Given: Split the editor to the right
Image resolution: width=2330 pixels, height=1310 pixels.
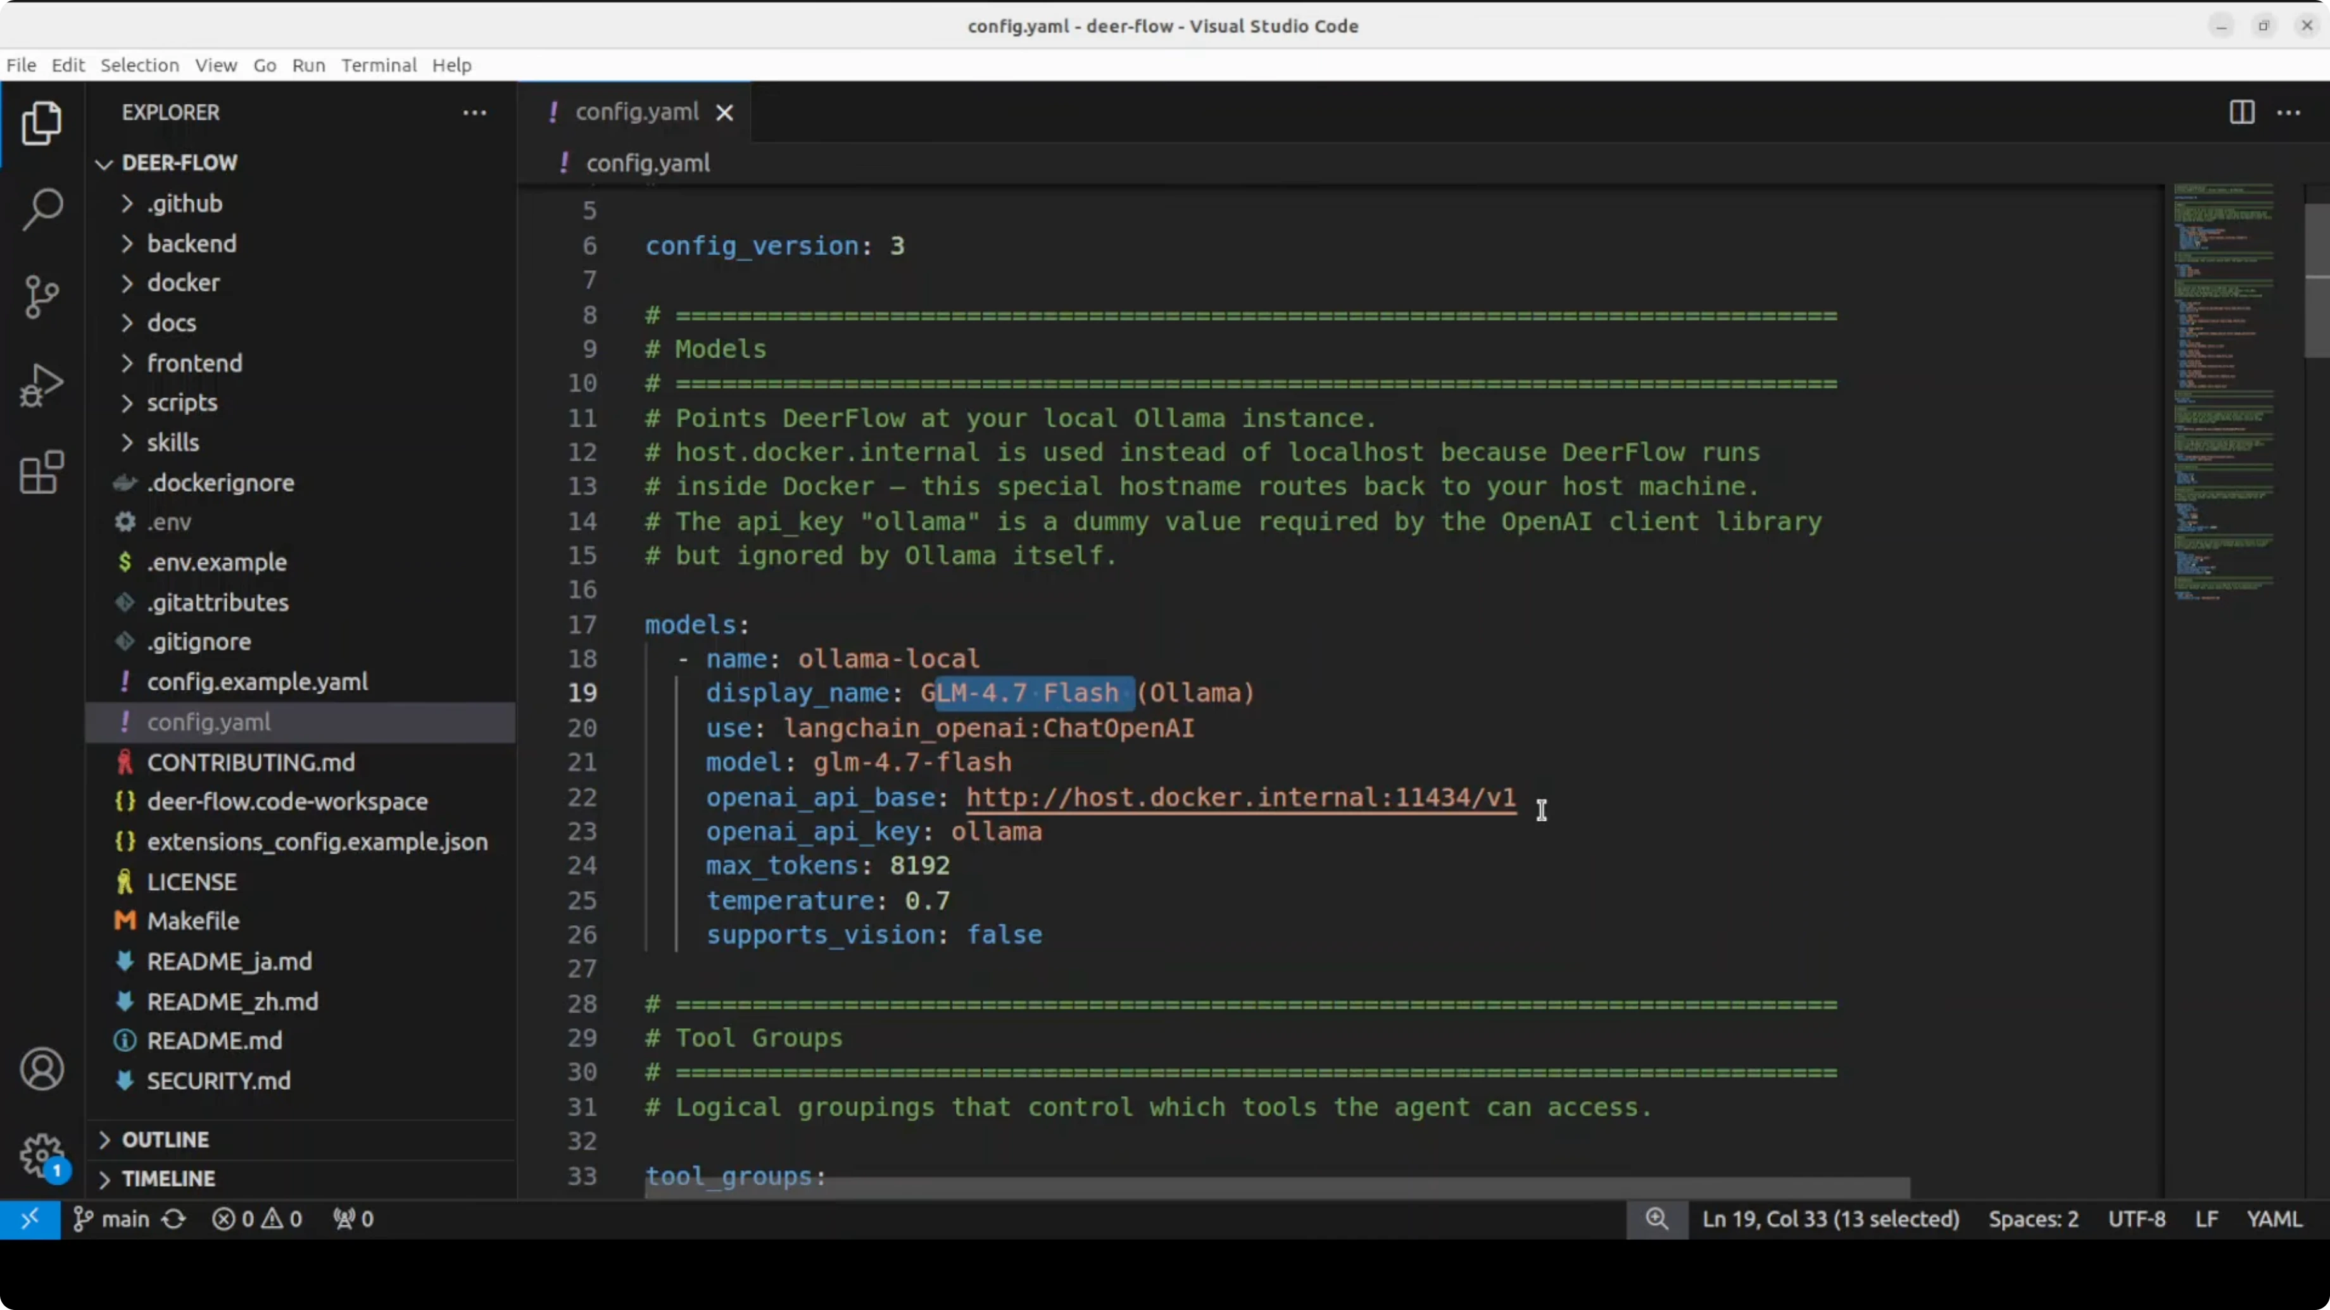Looking at the screenshot, I should tap(2241, 112).
